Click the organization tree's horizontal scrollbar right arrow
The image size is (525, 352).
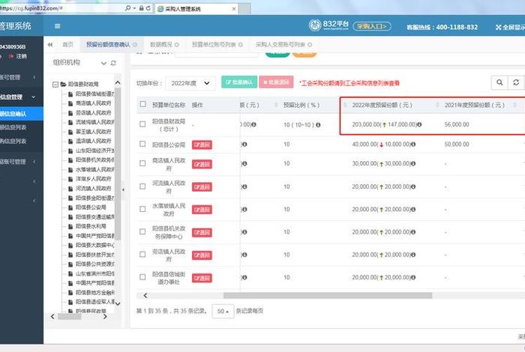tap(105, 316)
